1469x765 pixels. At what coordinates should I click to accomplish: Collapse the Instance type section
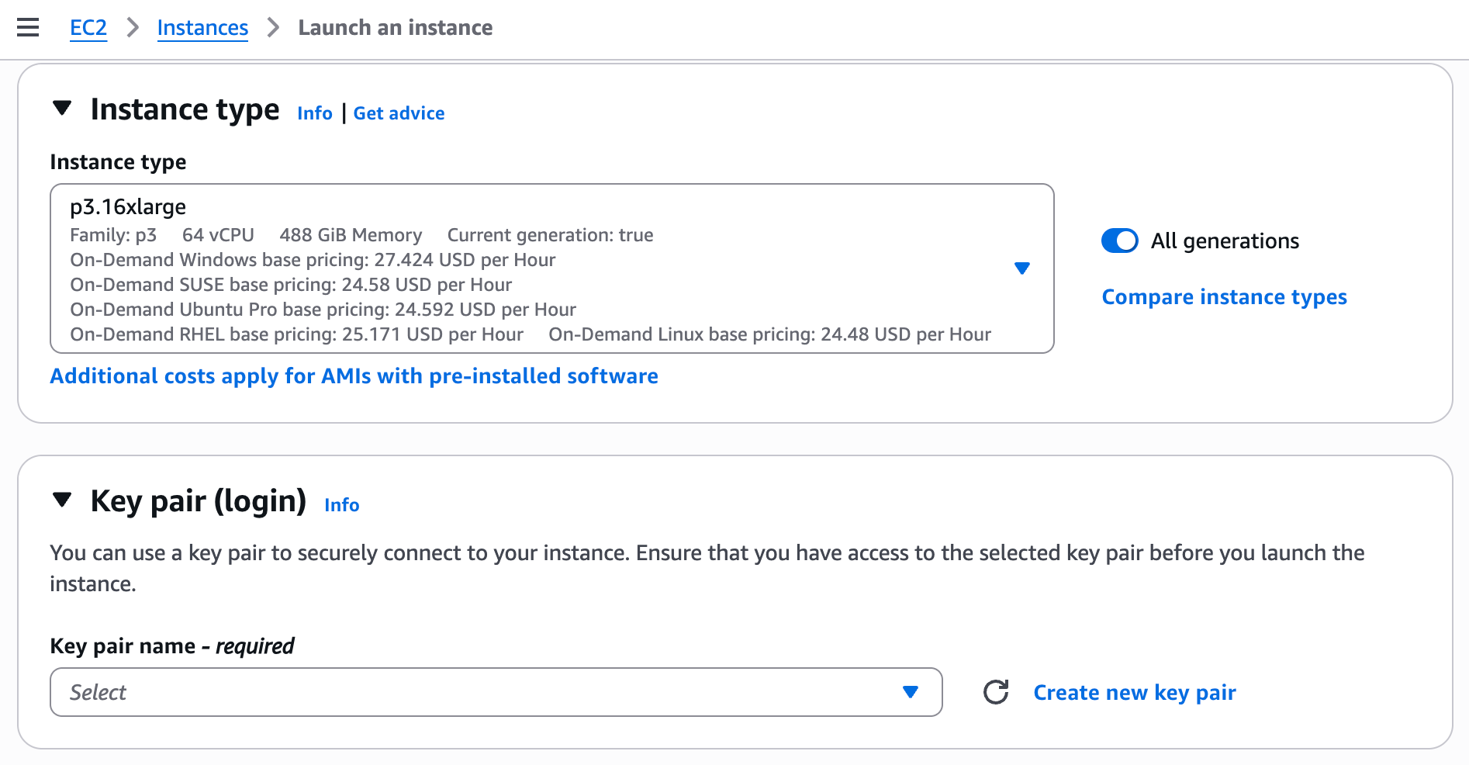62,108
